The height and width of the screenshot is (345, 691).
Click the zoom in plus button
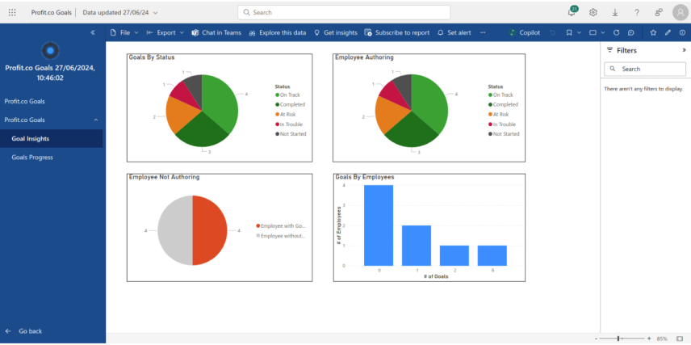click(x=649, y=339)
